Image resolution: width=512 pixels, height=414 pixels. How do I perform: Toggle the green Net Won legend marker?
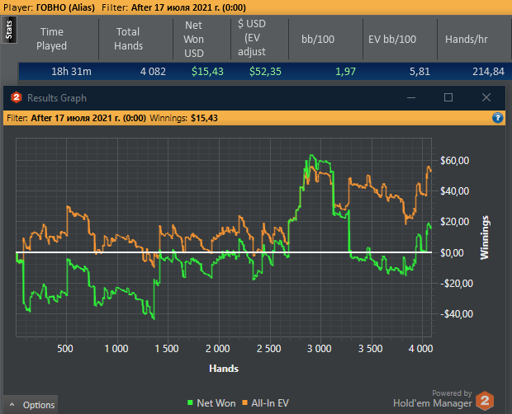click(190, 402)
